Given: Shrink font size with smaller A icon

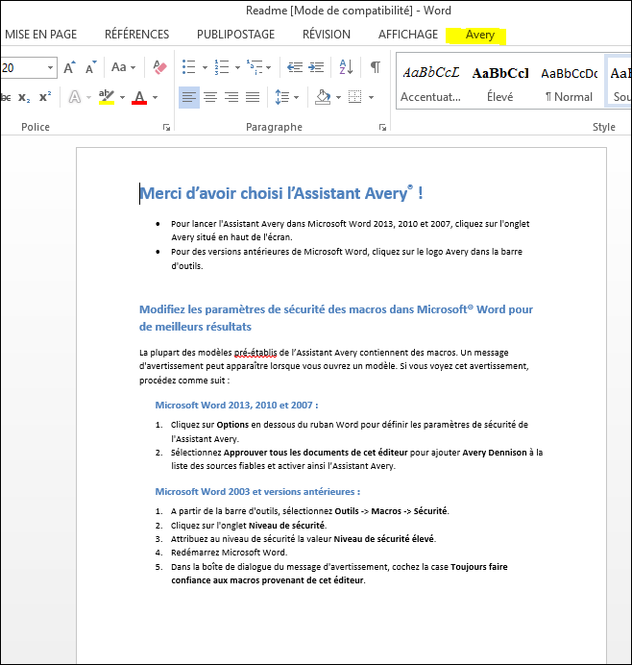Looking at the screenshot, I should coord(90,67).
